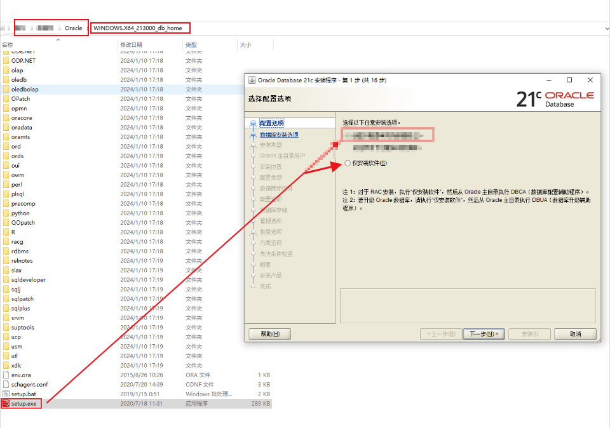This screenshot has width=610, height=428.
Task: Sort files by 类型 column header
Action: point(191,44)
